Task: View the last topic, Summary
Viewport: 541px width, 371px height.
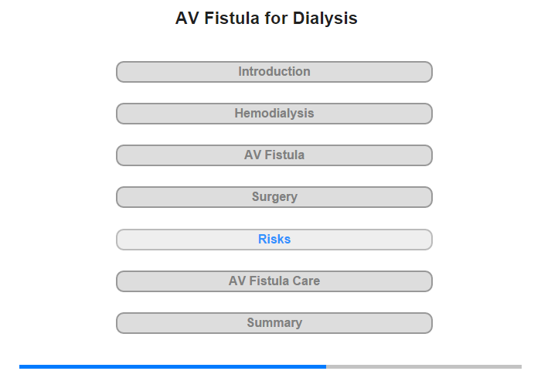Action: (274, 323)
